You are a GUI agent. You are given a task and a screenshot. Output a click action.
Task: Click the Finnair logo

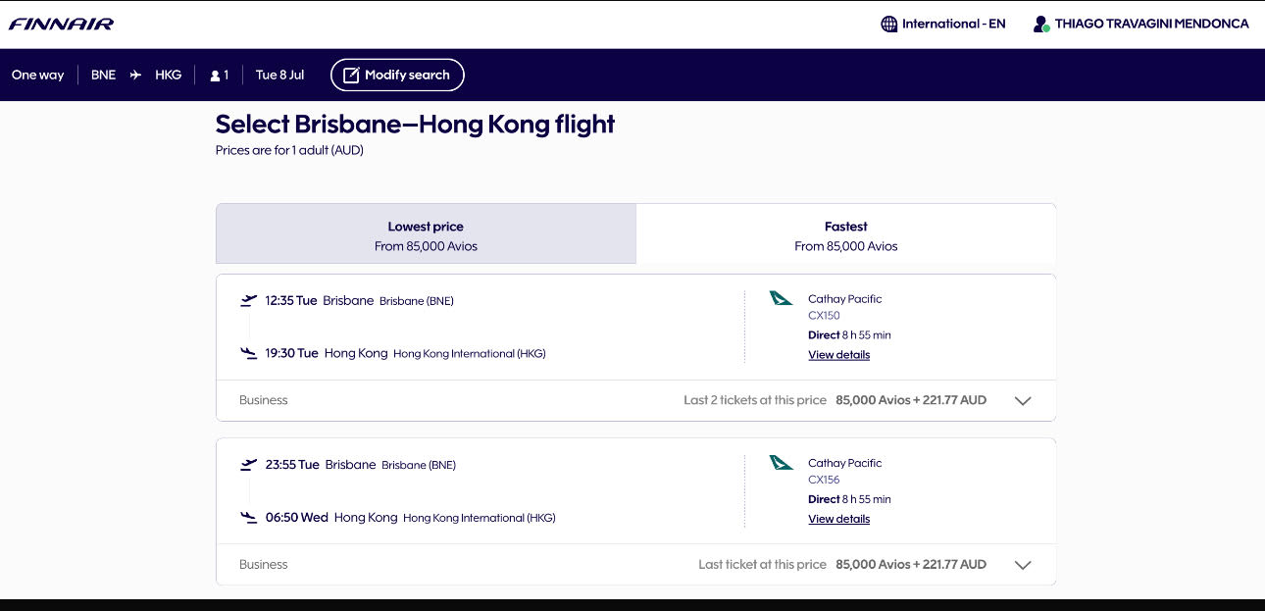[x=61, y=24]
